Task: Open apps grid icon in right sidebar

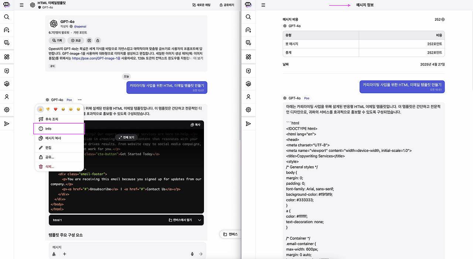Action: coord(248,57)
